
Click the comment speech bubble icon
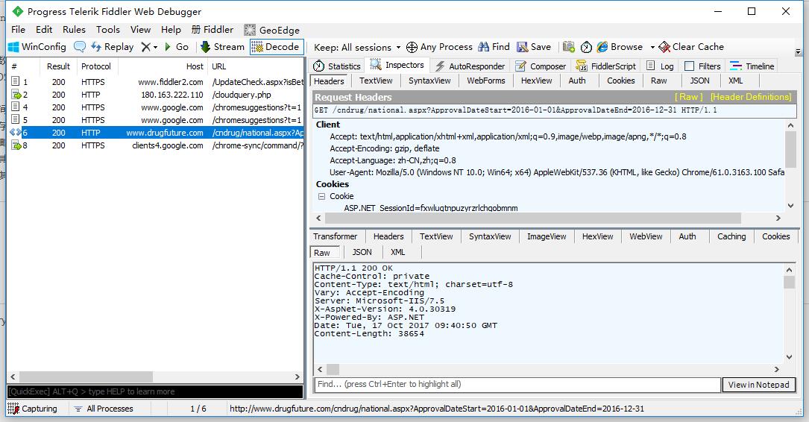point(79,47)
